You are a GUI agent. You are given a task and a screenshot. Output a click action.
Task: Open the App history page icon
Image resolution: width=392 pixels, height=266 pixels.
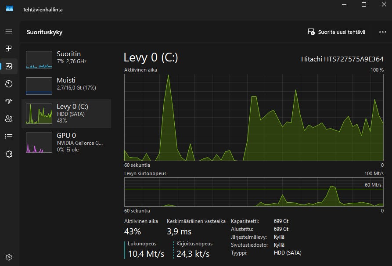(x=9, y=84)
